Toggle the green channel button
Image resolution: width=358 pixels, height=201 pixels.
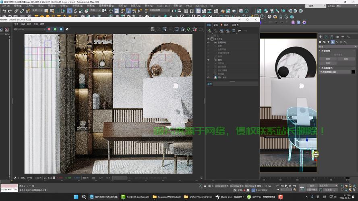[x=55, y=29]
